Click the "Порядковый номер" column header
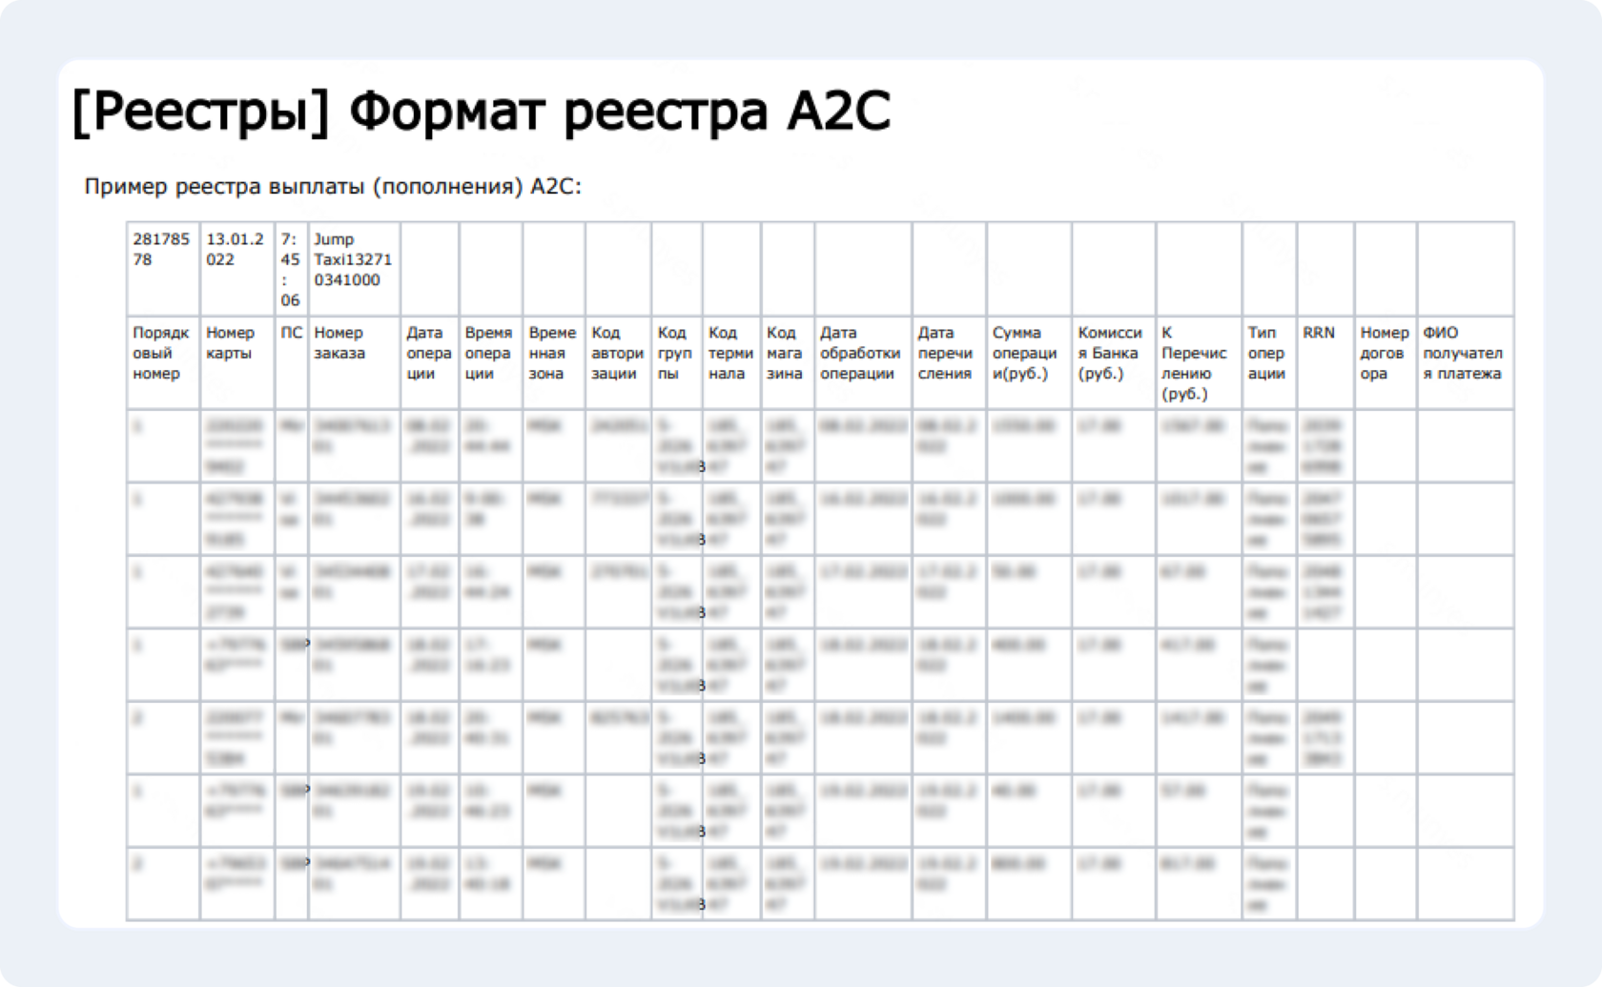1602x987 pixels. (161, 353)
